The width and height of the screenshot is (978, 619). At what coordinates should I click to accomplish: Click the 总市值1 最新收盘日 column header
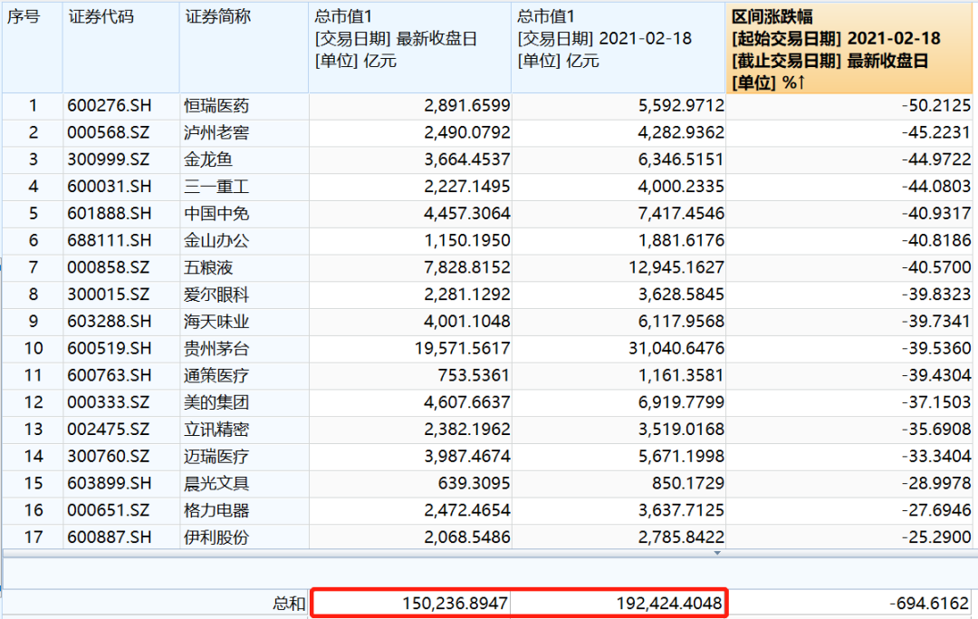click(410, 47)
